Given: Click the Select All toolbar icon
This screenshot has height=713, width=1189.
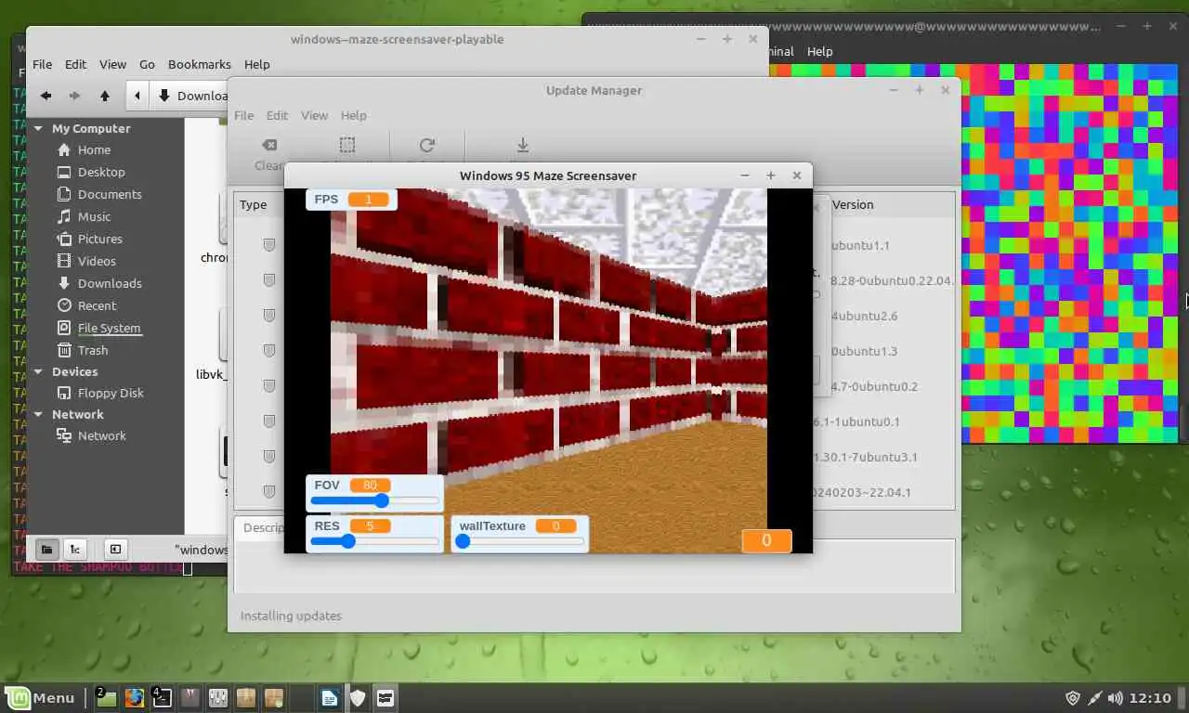Looking at the screenshot, I should 346,145.
